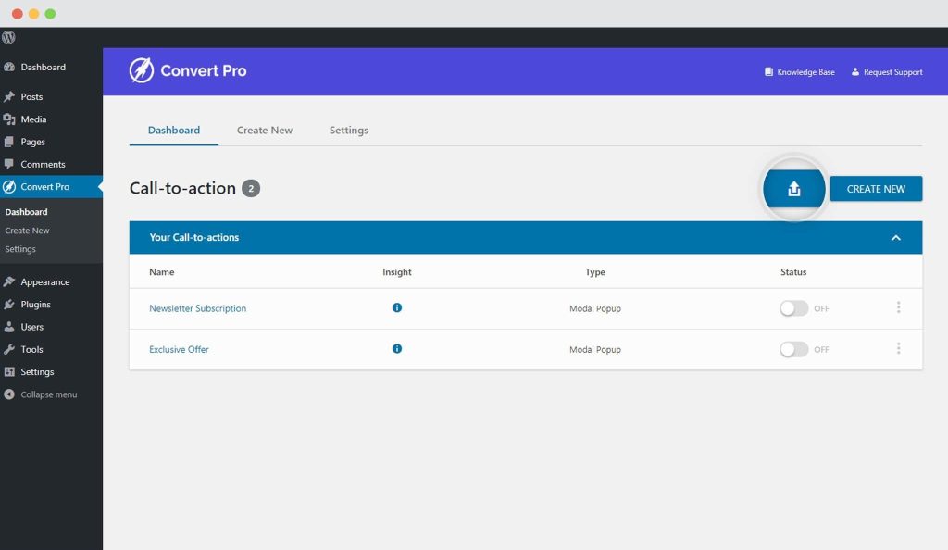Open Users in the sidebar
948x550 pixels.
(31, 327)
